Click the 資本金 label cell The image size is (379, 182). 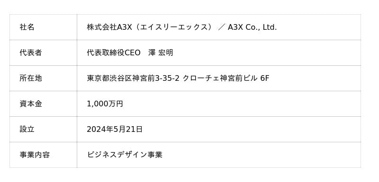coord(43,104)
